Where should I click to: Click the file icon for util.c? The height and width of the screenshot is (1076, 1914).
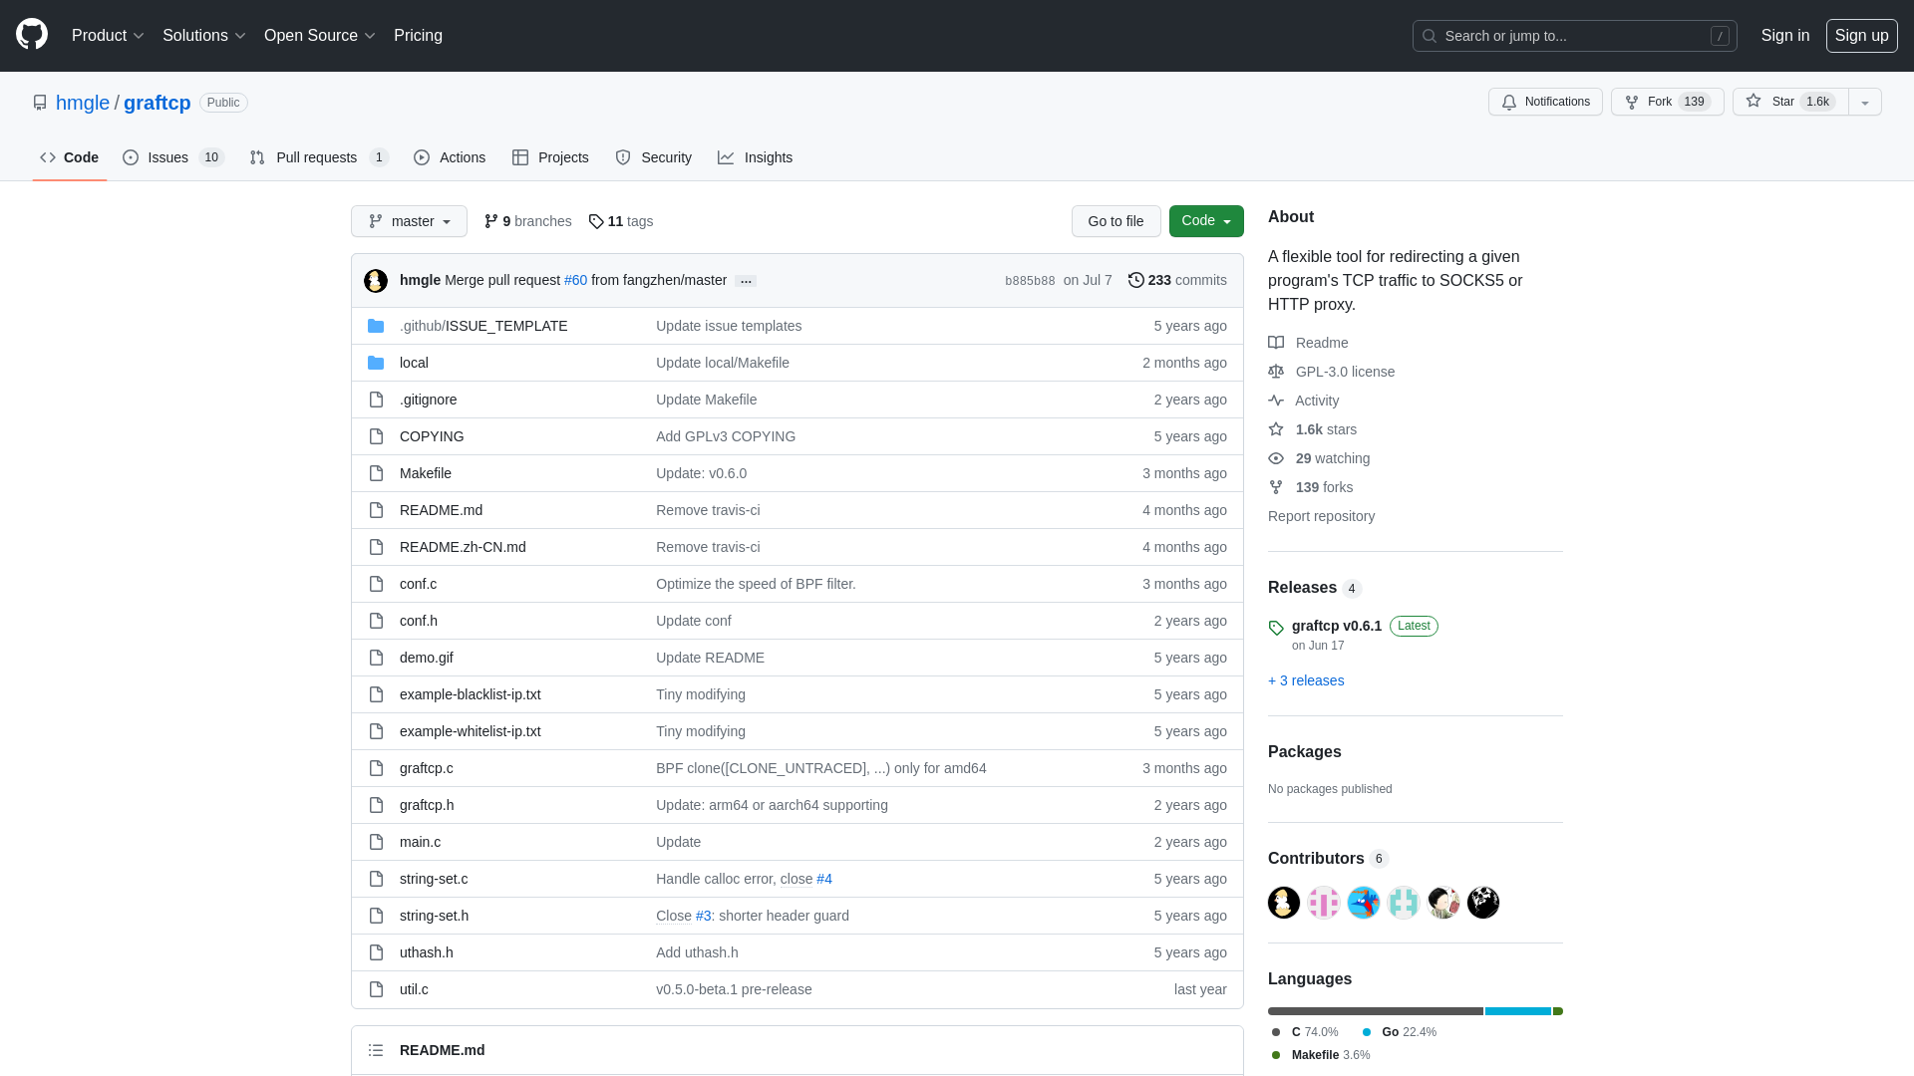click(376, 989)
